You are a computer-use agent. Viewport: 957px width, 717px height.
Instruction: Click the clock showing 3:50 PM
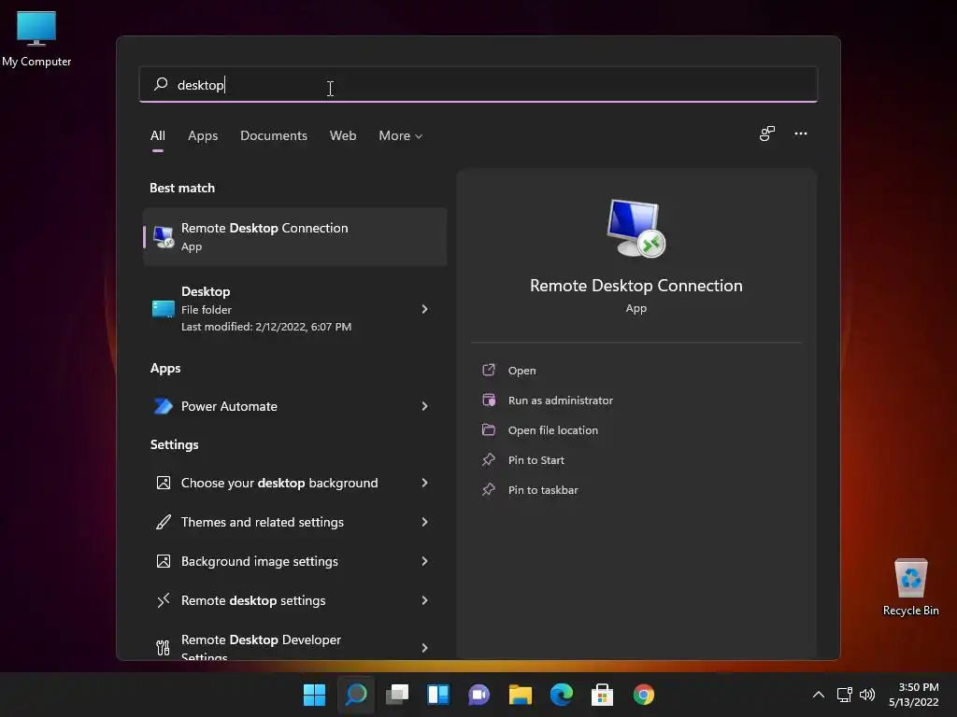coord(914,695)
